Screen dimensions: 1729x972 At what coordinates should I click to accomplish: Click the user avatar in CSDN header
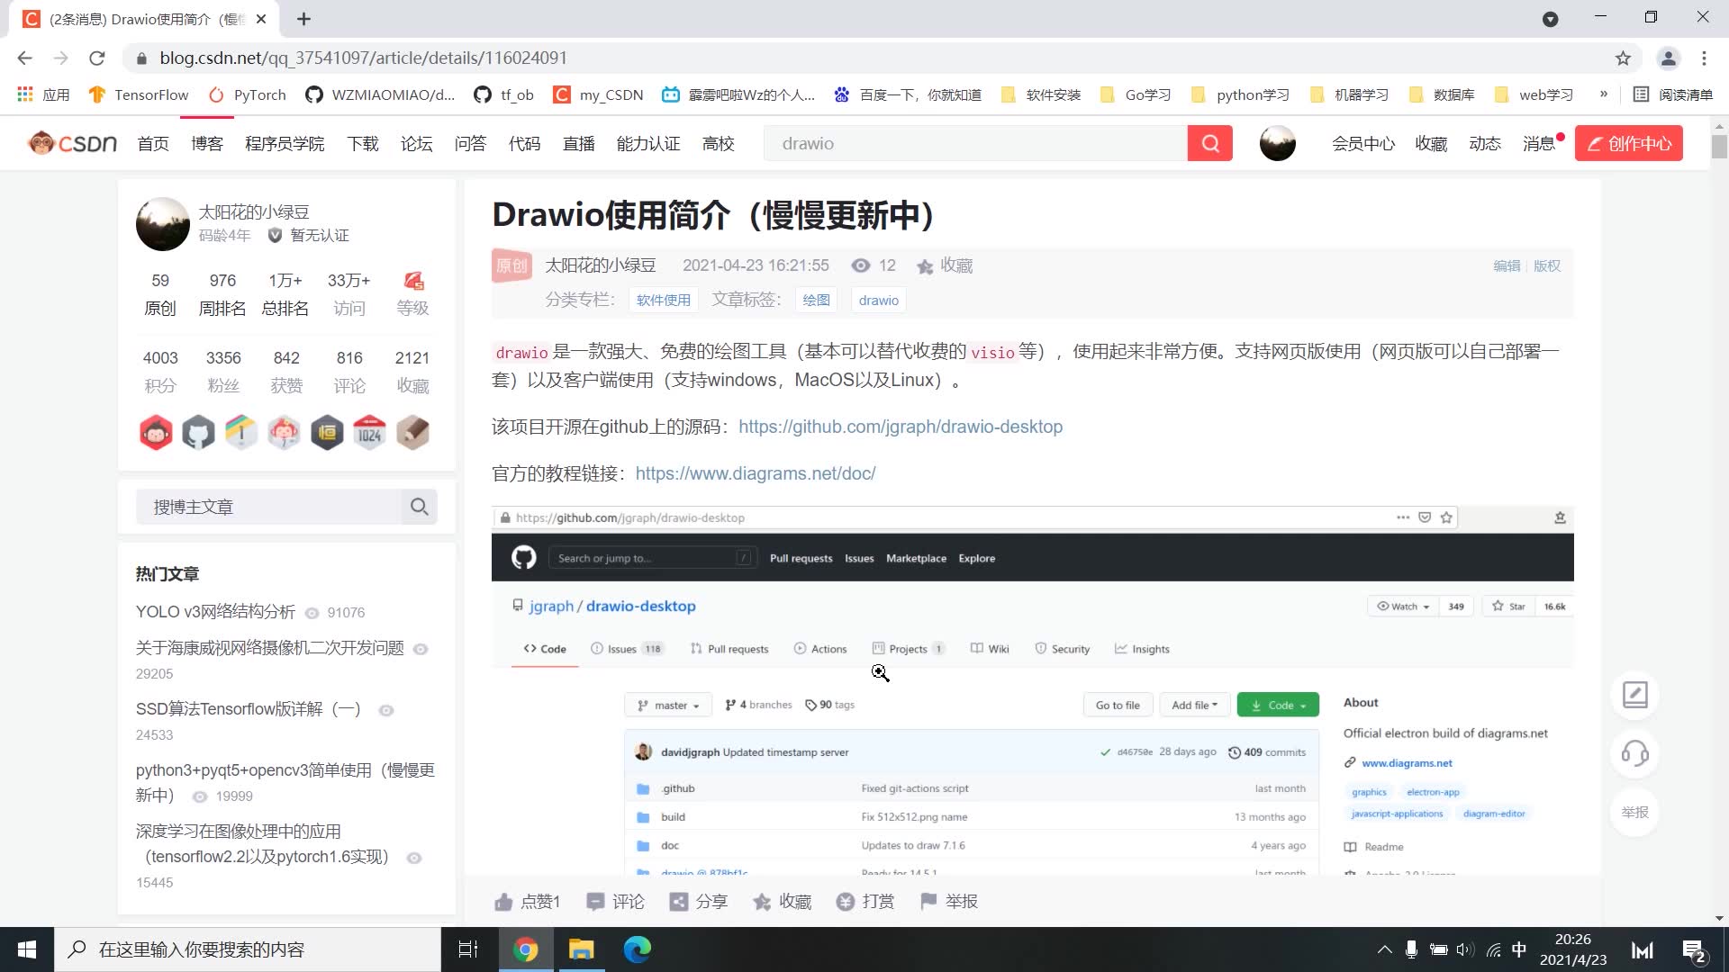pyautogui.click(x=1277, y=143)
